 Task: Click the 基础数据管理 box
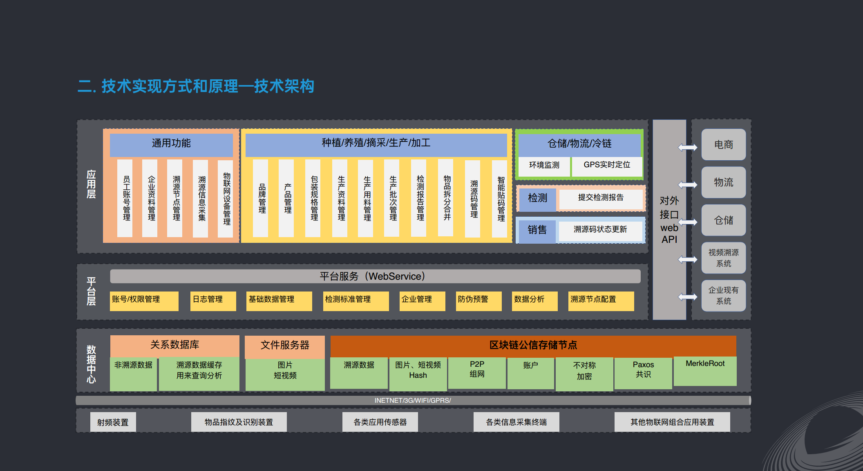click(x=279, y=301)
